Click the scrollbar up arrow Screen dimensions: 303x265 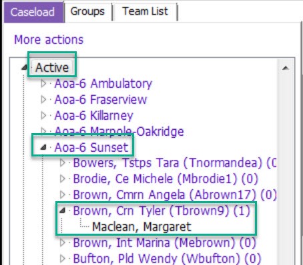pos(286,68)
